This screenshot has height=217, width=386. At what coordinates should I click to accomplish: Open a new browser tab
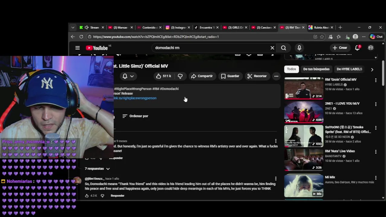coord(340,27)
